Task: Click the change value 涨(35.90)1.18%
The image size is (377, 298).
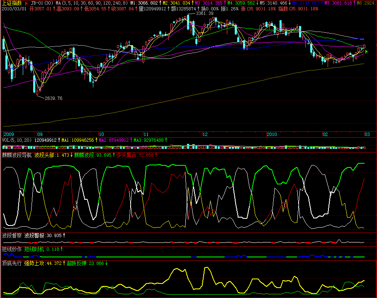Action: point(258,9)
